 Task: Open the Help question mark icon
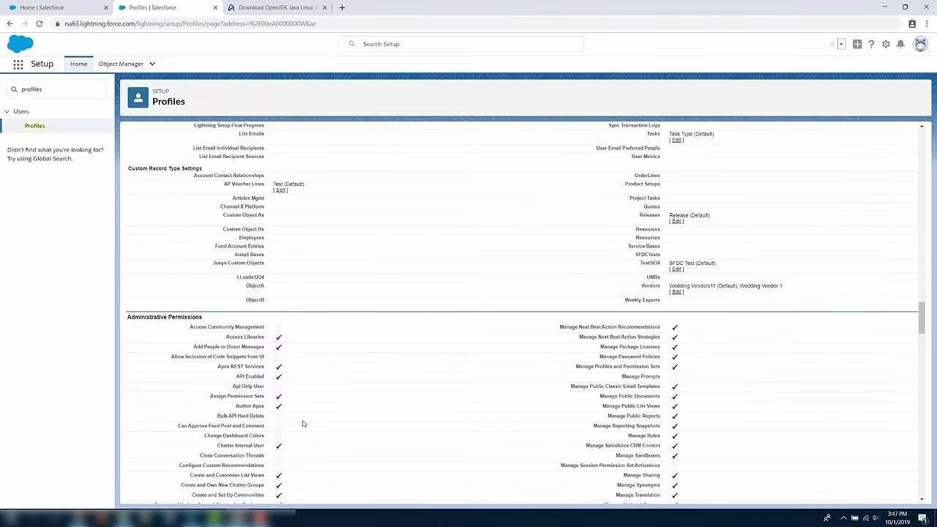coord(871,44)
